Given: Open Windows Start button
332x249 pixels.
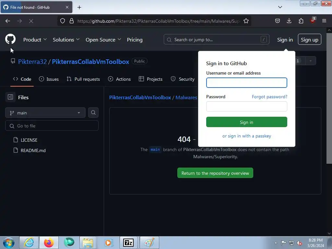Looking at the screenshot, I should click(9, 243).
